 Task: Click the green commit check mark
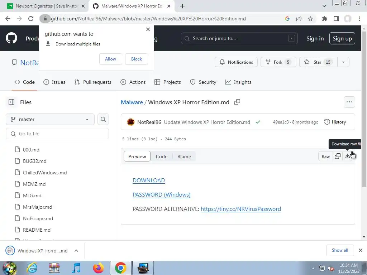258,122
